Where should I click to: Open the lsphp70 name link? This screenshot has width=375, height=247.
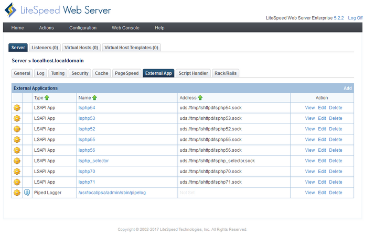point(87,172)
